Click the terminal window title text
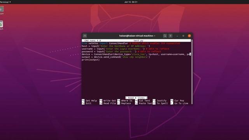 (137, 36)
